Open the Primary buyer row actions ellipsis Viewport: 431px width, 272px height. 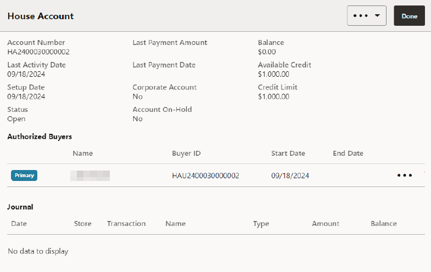[x=404, y=175]
